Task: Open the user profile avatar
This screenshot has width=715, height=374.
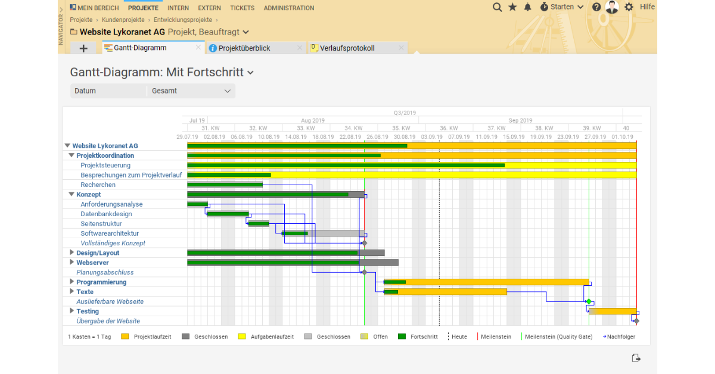Action: [x=612, y=7]
